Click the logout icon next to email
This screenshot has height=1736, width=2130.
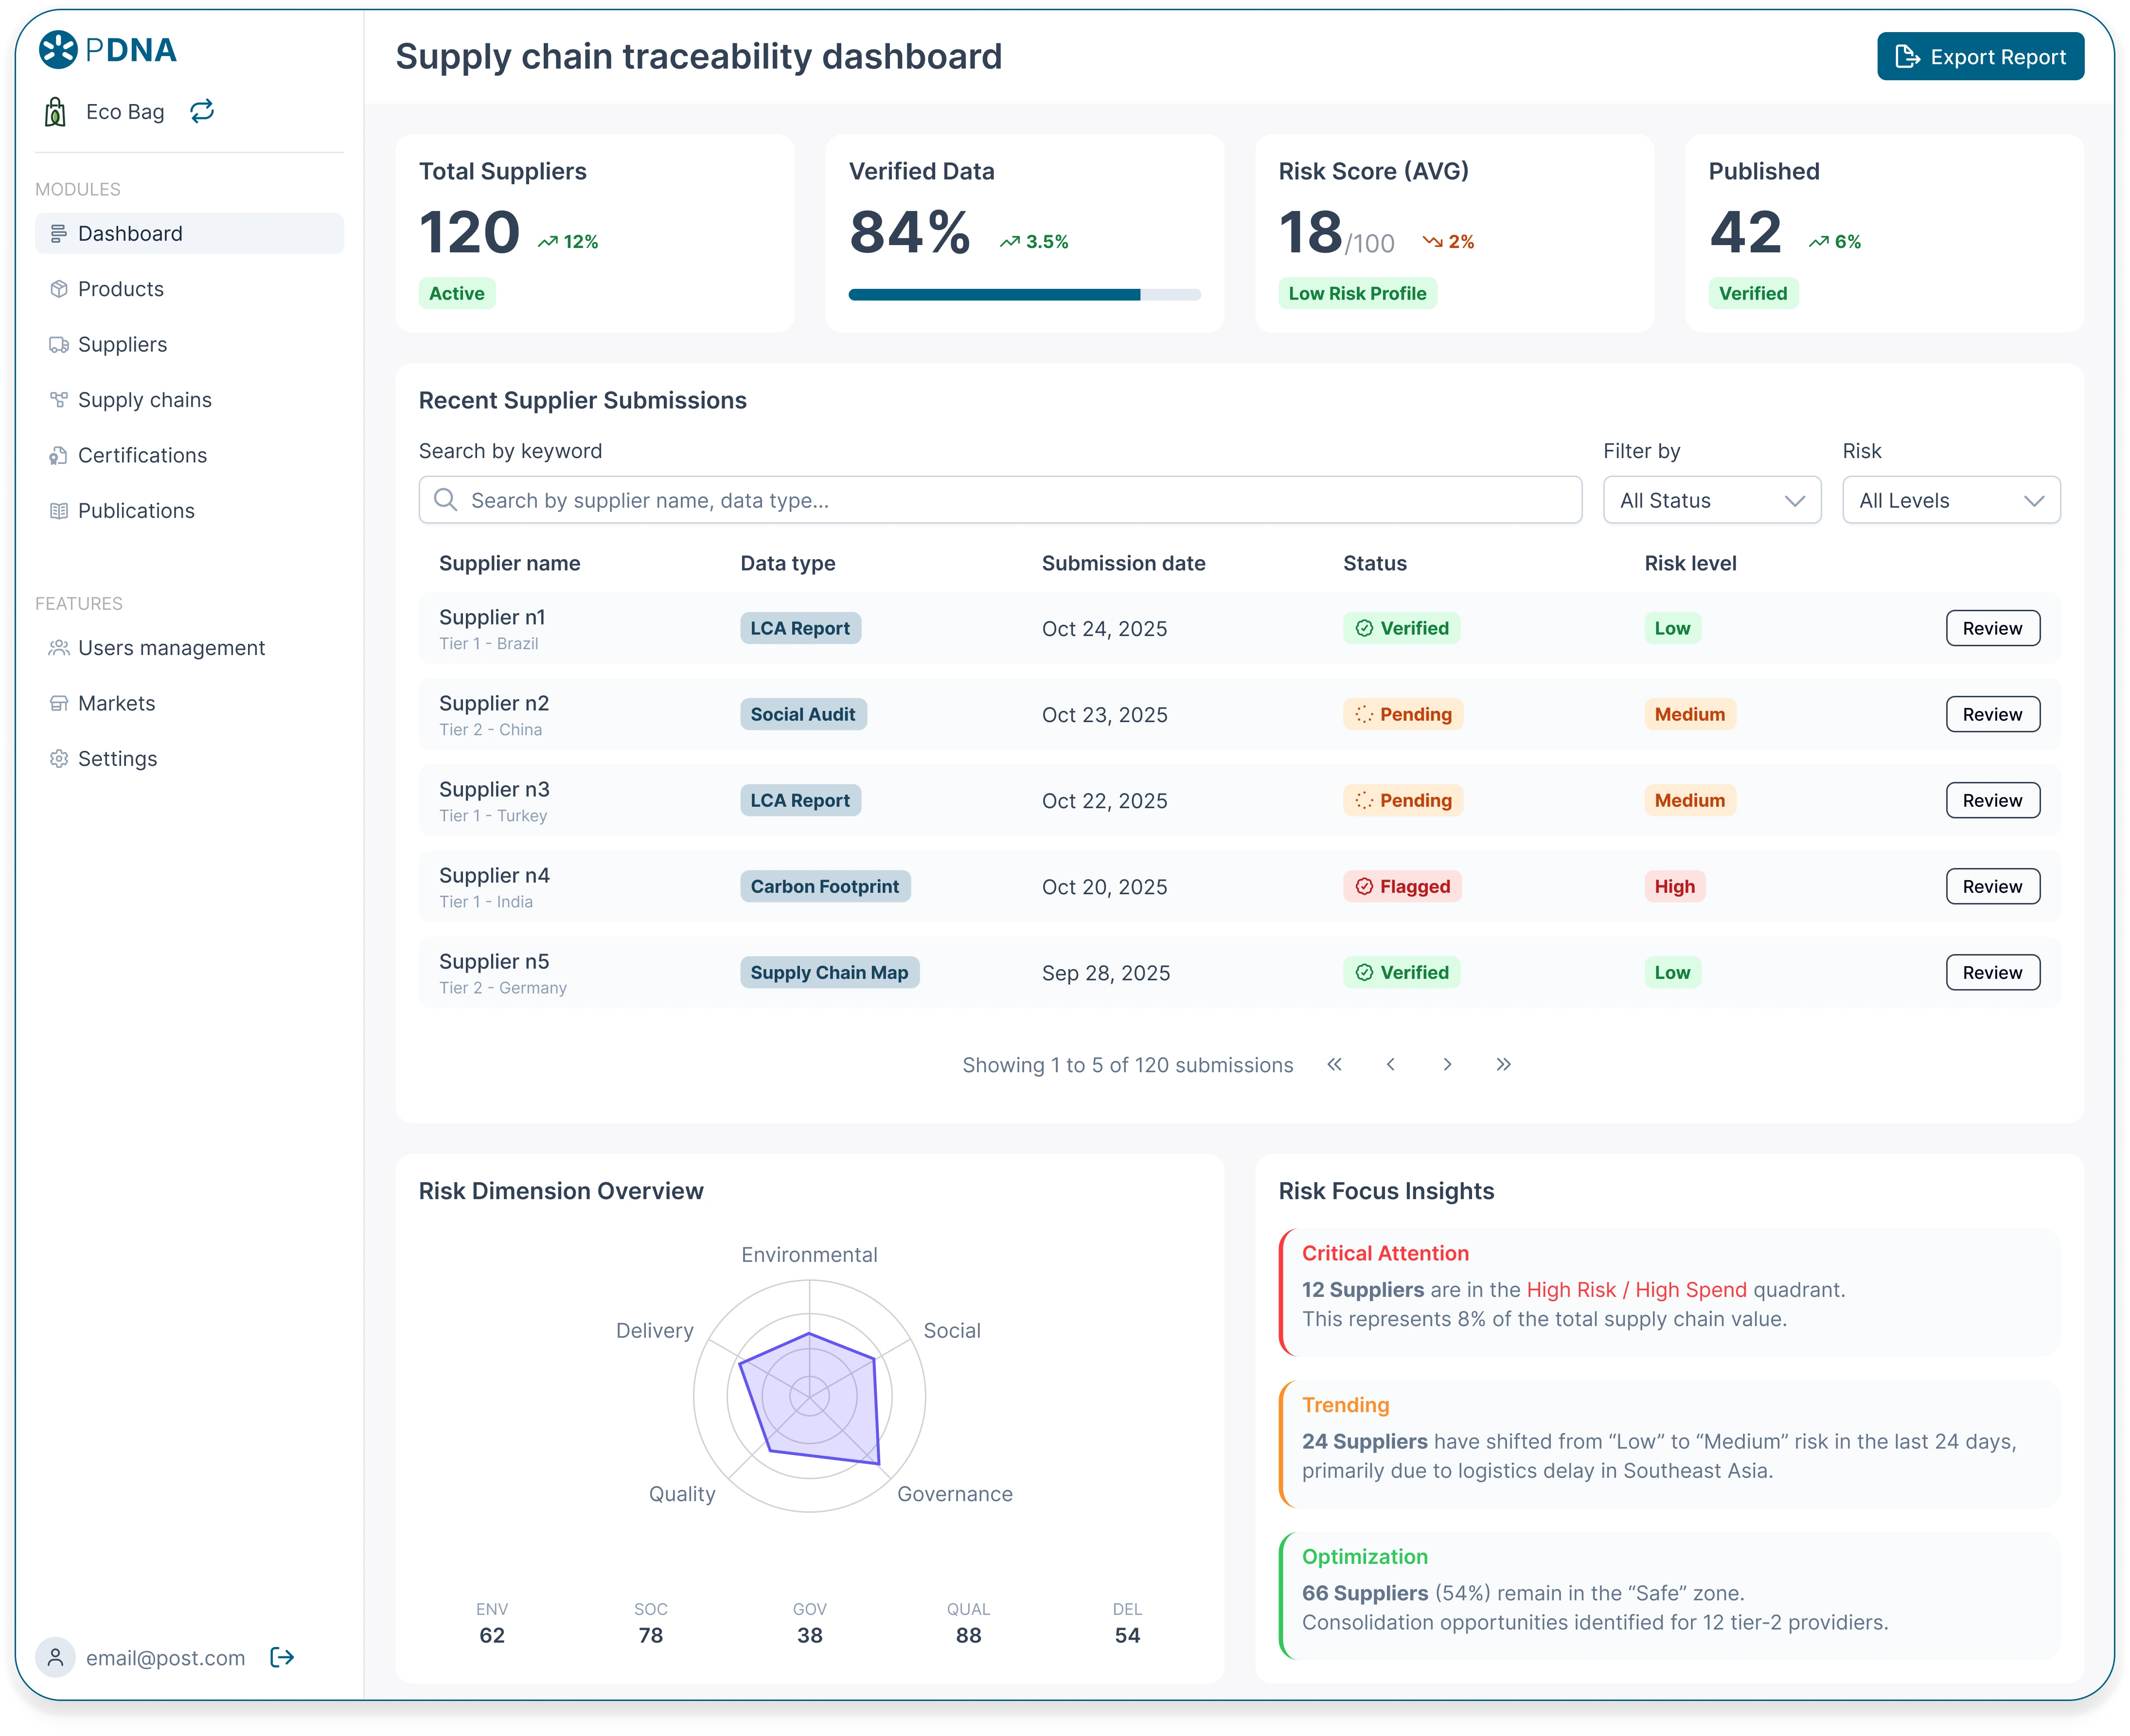click(x=282, y=1657)
